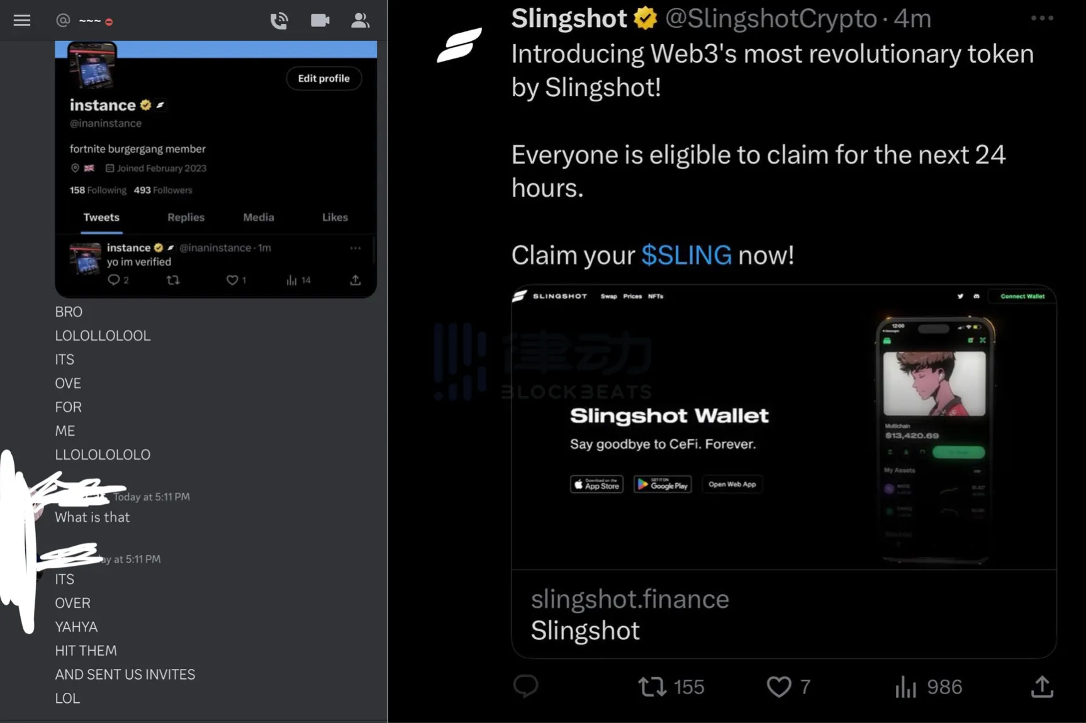Click the 493 Followers count

pos(163,190)
